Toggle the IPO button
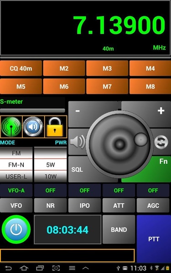 coord(85,206)
